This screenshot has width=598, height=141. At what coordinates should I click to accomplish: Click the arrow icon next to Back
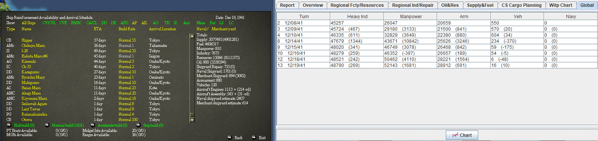coord(229,138)
